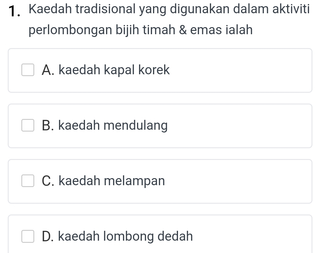The image size is (318, 253).
Task: Click the 'A. kaedah kapal korek' label text
Action: (106, 70)
